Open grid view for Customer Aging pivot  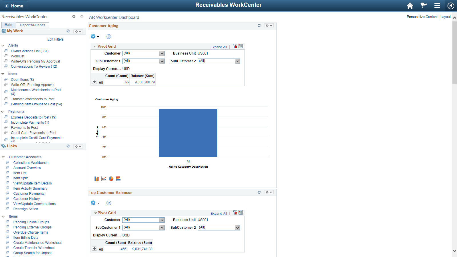241,46
